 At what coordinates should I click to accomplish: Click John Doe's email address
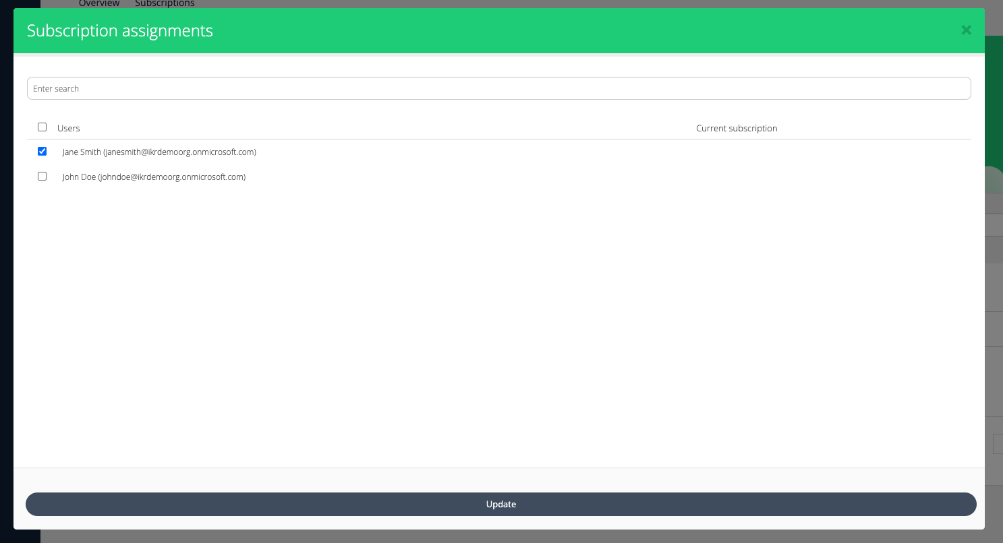(174, 177)
